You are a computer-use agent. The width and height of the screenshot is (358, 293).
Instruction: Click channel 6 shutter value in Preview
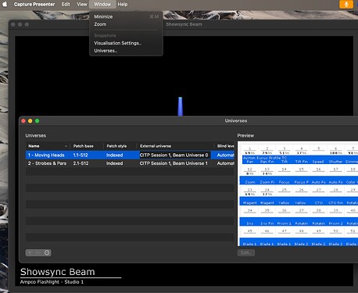coord(335,153)
